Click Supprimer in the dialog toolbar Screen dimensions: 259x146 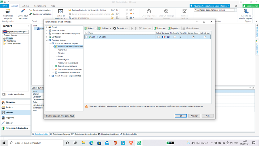pyautogui.click(x=145, y=28)
